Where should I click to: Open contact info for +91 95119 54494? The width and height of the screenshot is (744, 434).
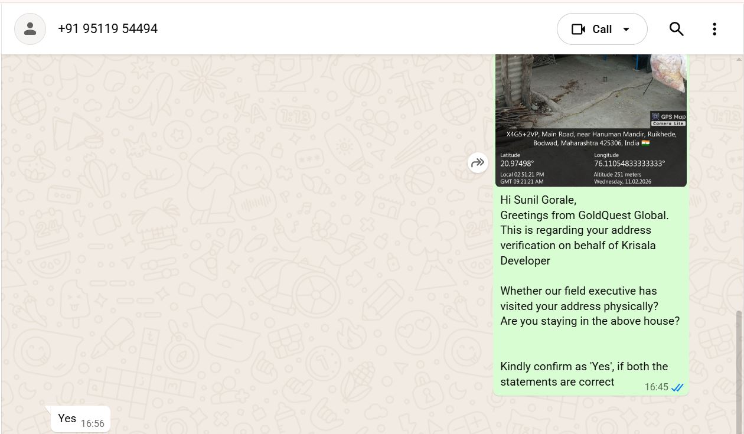[107, 29]
